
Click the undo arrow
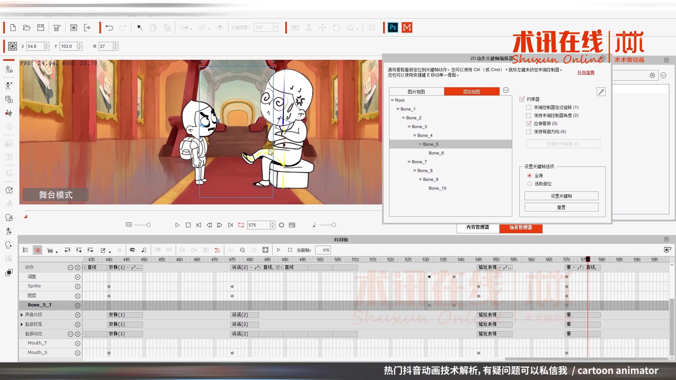click(109, 27)
